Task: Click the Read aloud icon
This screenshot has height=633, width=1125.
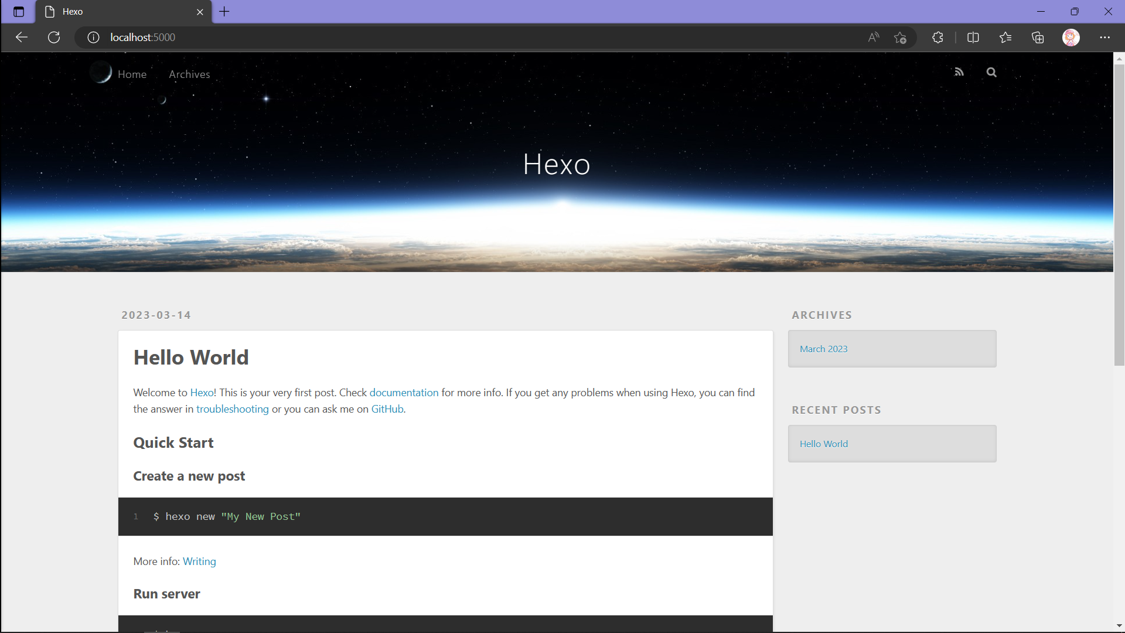Action: point(874,38)
